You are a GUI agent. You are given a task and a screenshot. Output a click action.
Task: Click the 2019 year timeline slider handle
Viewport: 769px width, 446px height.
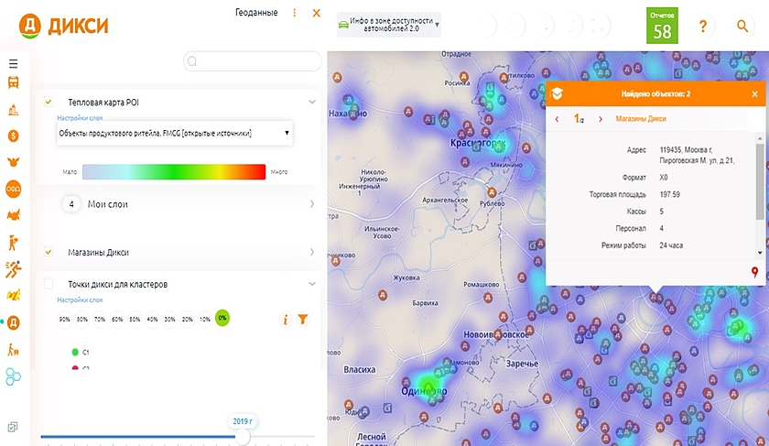click(243, 437)
